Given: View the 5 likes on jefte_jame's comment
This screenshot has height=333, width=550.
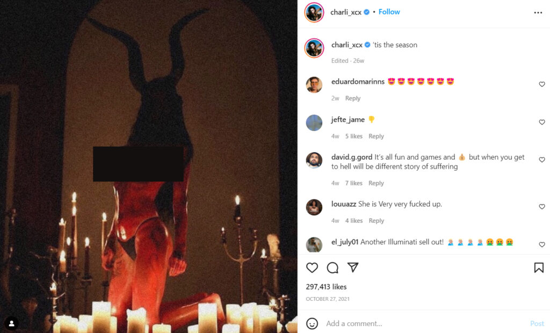Looking at the screenshot, I should coord(353,136).
